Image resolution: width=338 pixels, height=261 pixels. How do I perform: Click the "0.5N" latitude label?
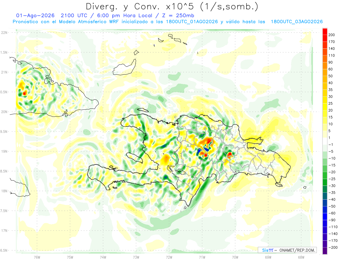[x=4, y=92]
